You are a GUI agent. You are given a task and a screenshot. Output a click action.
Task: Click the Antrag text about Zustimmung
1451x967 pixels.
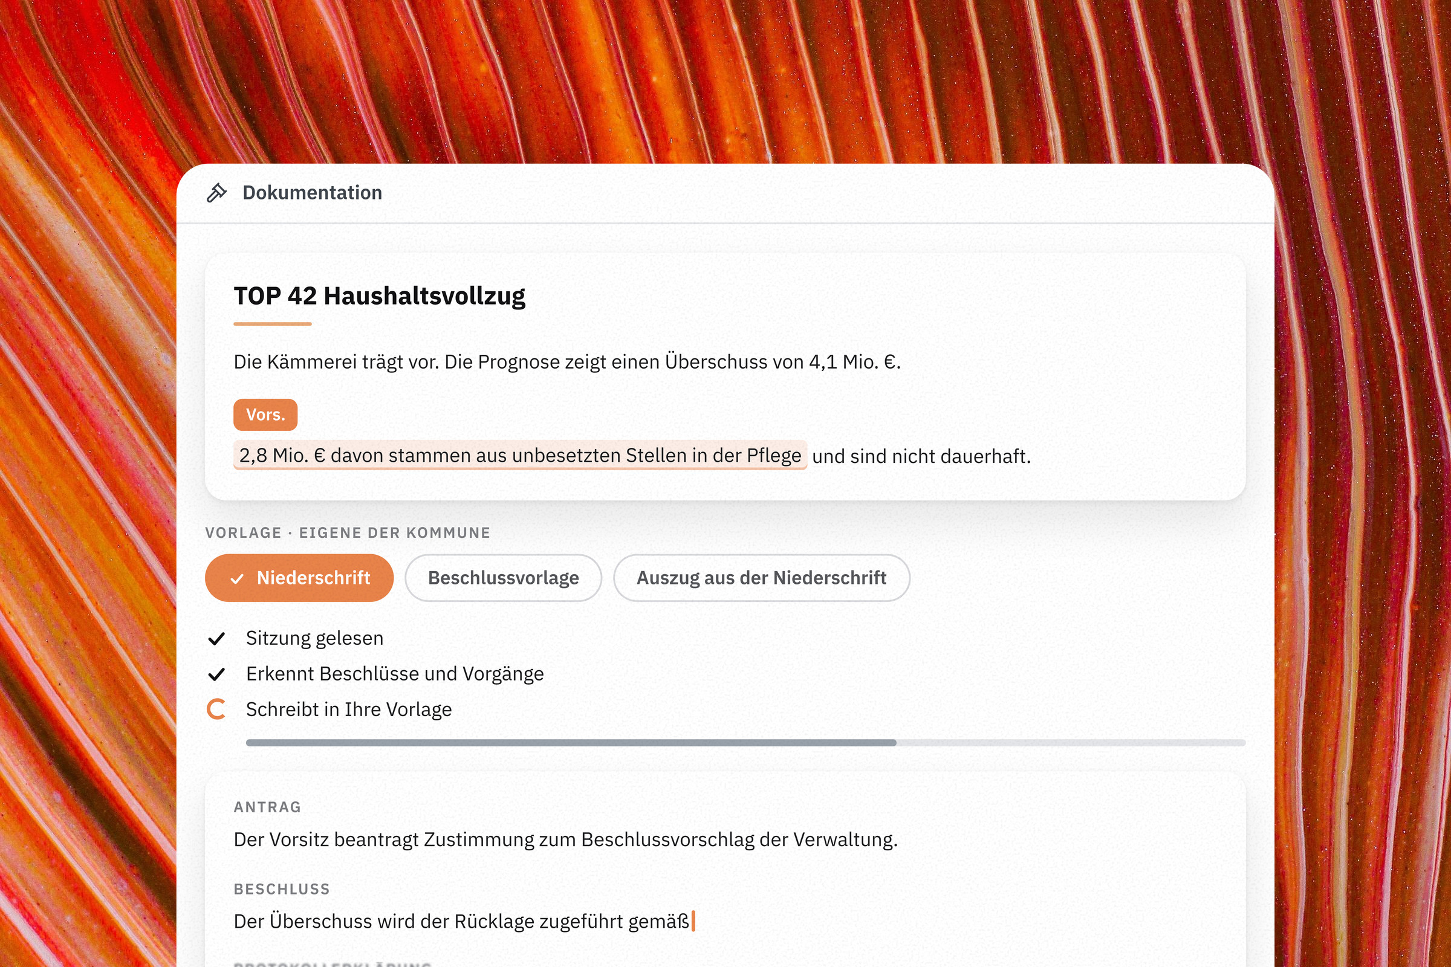(566, 839)
